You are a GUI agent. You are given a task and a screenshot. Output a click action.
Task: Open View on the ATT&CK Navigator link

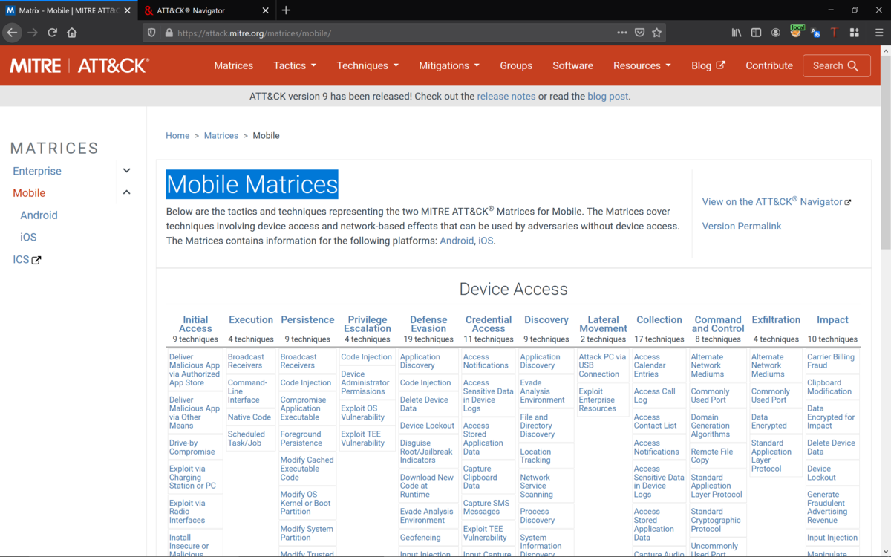tap(777, 201)
